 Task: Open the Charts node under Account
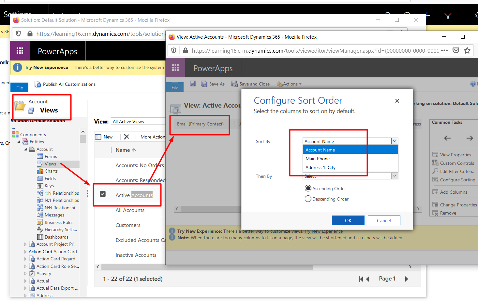tap(48, 171)
